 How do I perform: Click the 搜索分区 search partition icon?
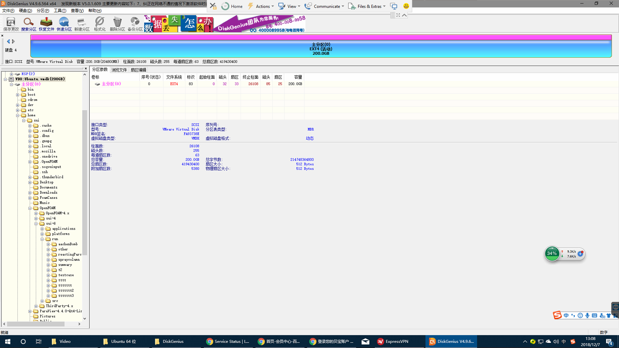tap(28, 24)
